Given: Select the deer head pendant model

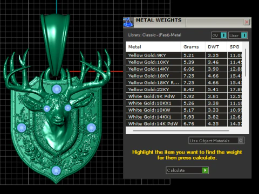Looking at the screenshot, I should point(56,115).
